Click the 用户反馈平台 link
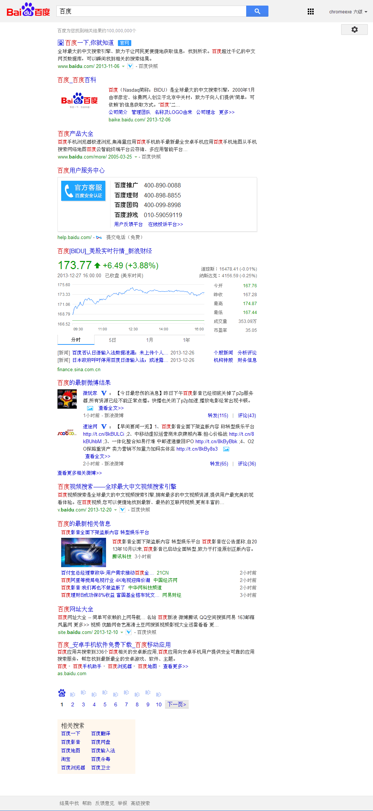Viewport: 373px width, 811px height. tap(128, 224)
